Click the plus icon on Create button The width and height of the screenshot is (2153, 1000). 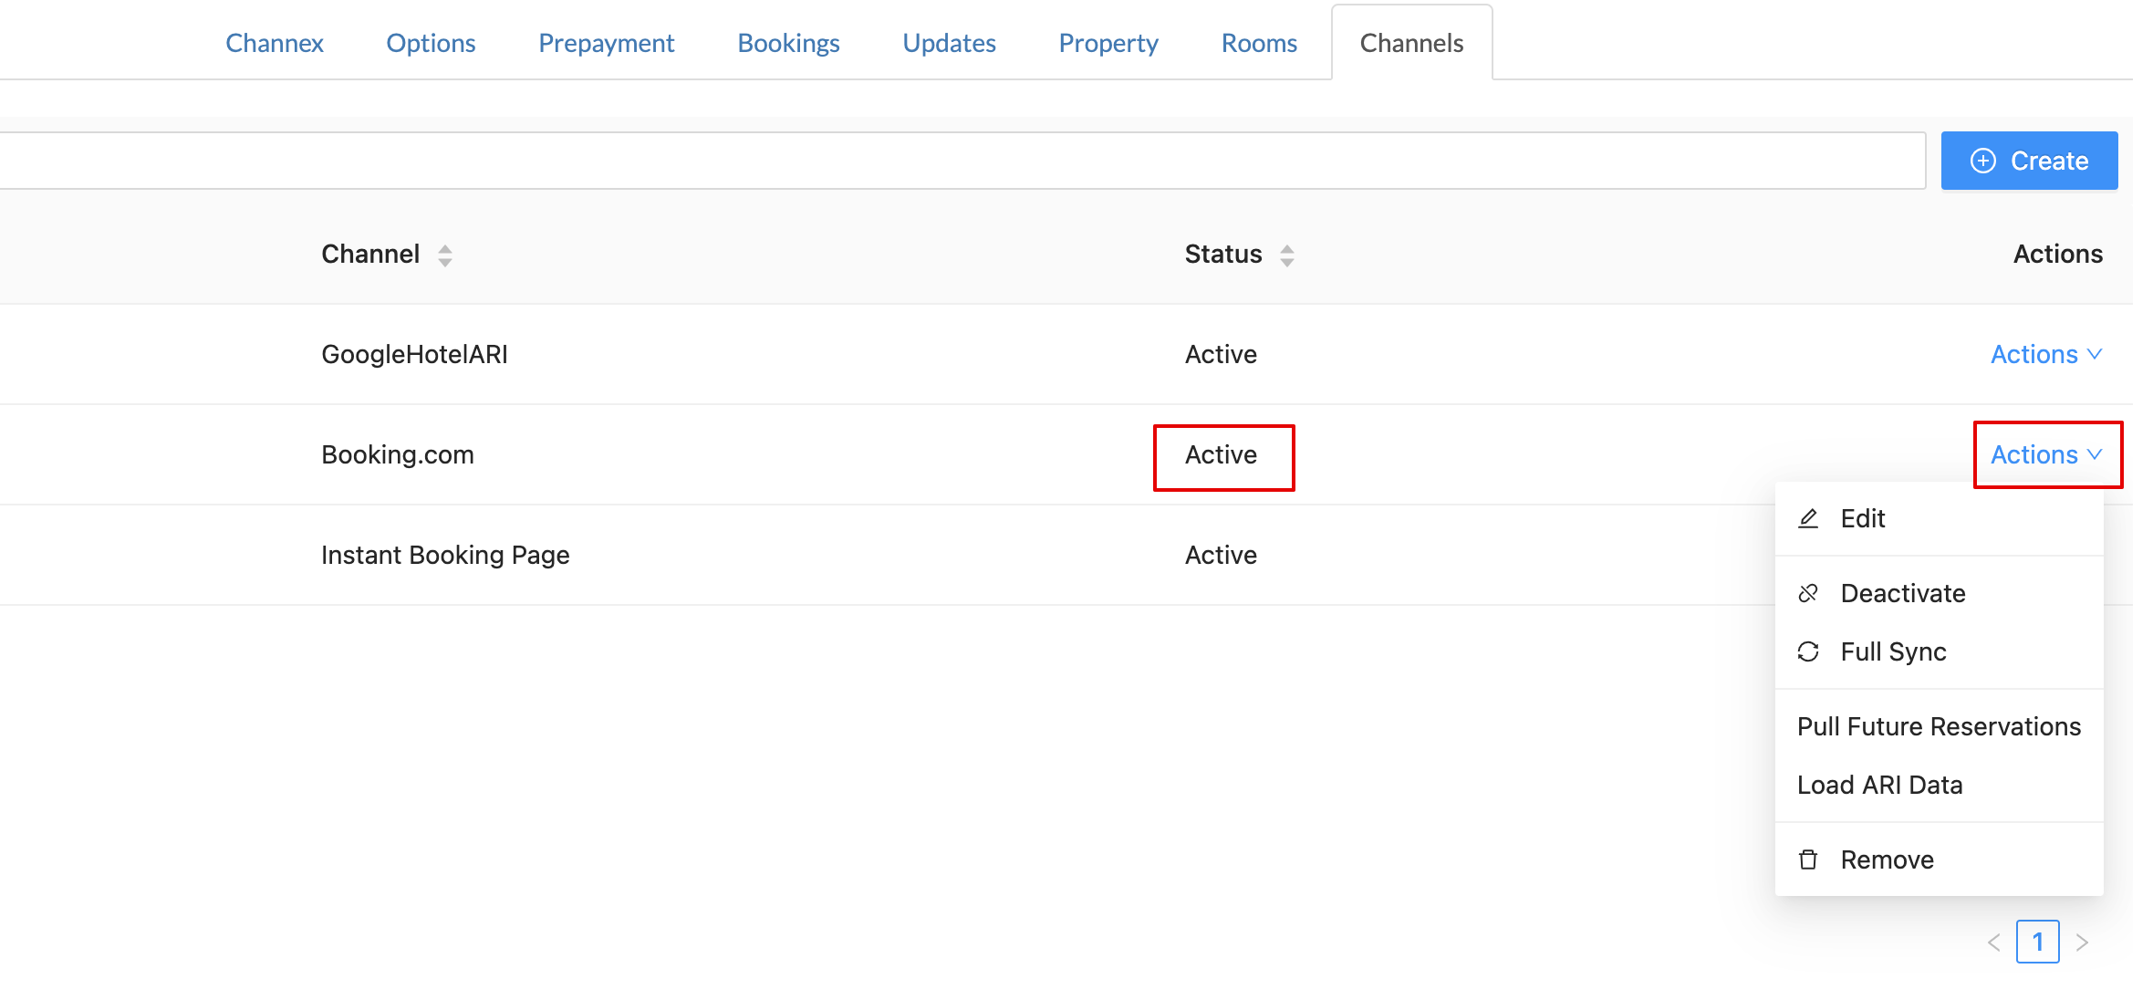1982,161
